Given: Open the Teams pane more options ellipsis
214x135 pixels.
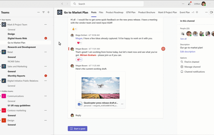Looking at the screenshot, I should coord(39,12).
